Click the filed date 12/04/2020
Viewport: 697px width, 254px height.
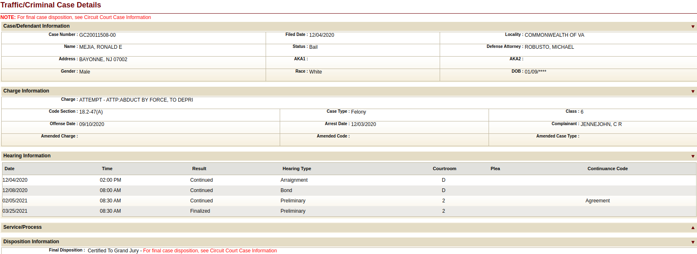click(322, 35)
